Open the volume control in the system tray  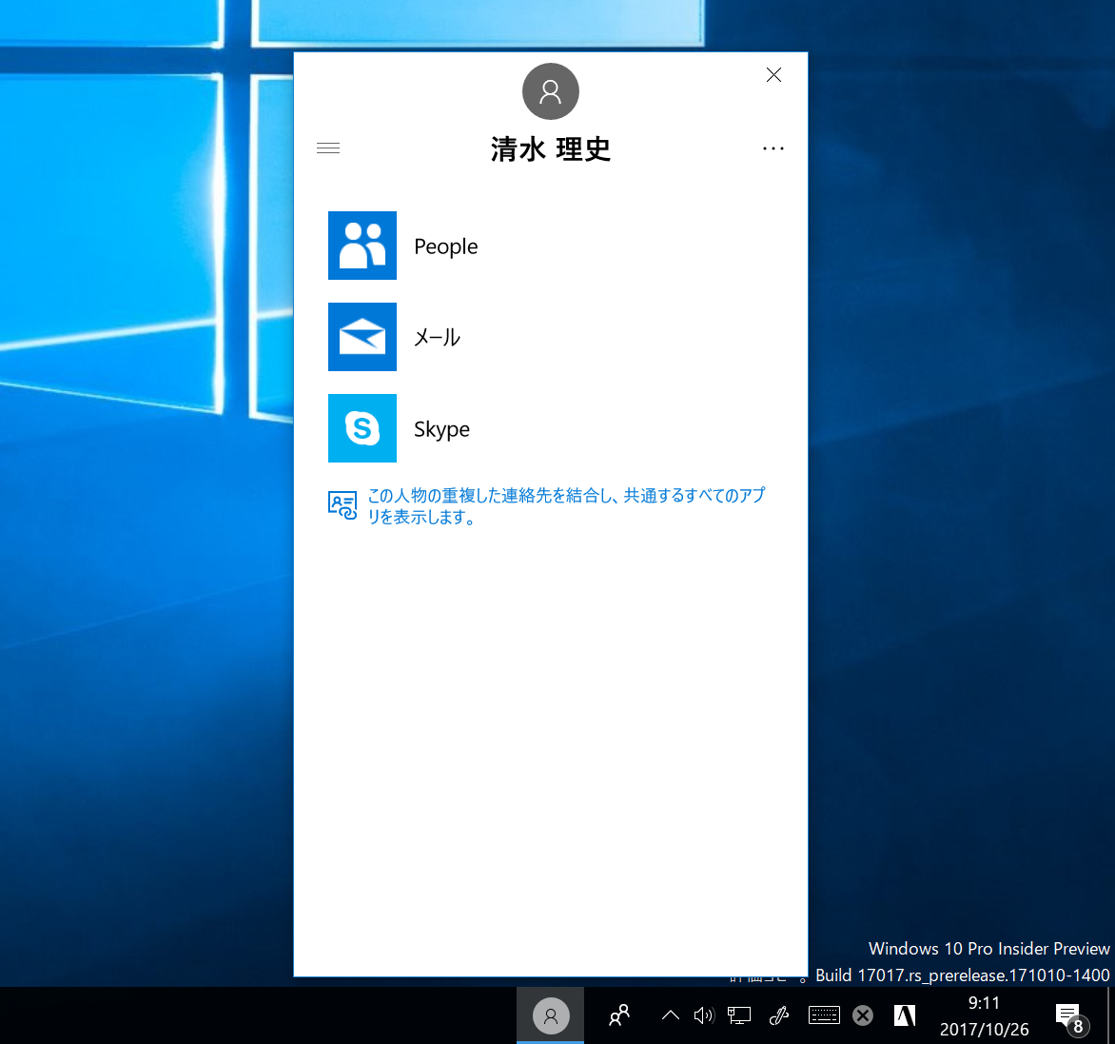[x=704, y=1014]
